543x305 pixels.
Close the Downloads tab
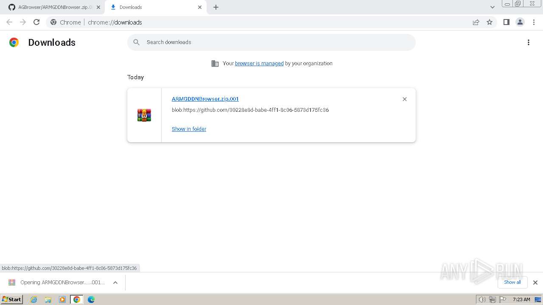[x=200, y=7]
